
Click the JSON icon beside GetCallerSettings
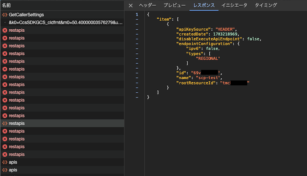coord(5,15)
